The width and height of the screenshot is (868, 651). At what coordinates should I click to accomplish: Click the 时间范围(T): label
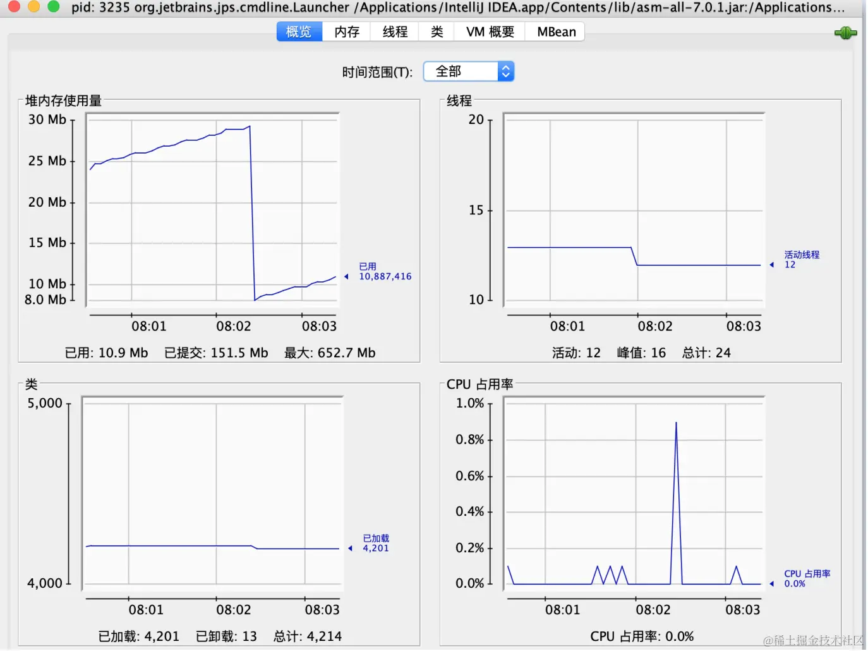click(x=377, y=72)
